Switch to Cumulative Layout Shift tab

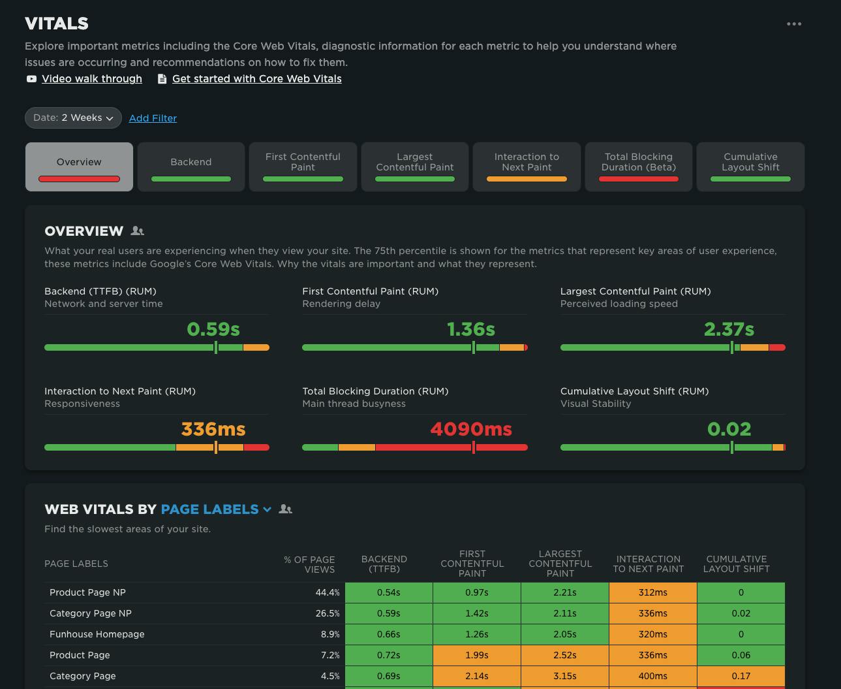[x=750, y=167]
